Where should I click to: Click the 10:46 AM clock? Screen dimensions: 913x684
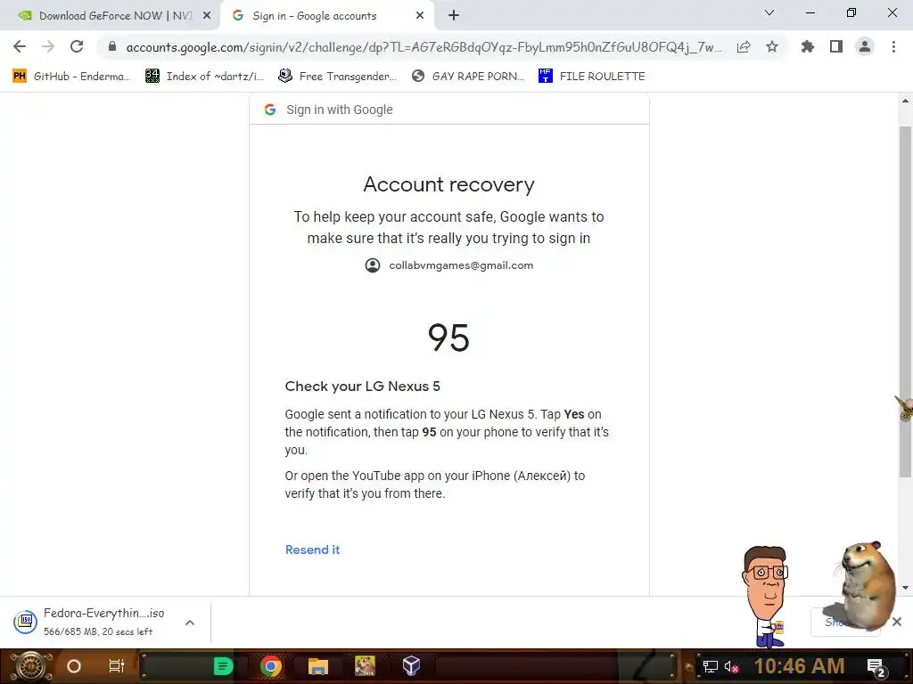point(800,666)
